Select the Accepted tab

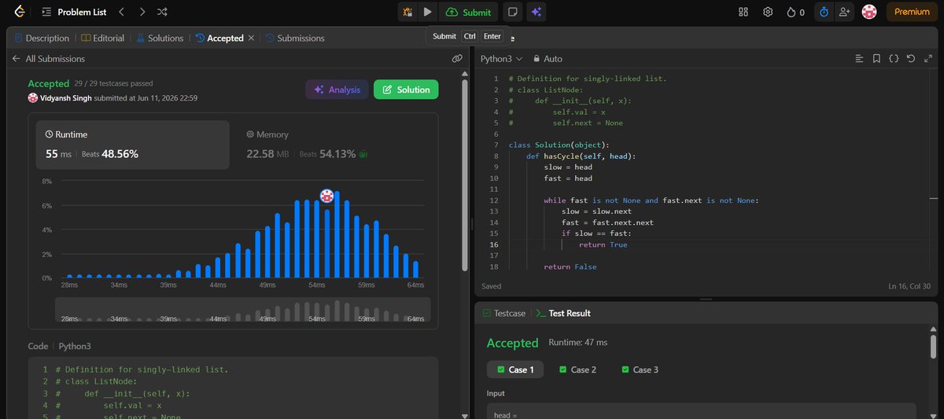tap(219, 38)
